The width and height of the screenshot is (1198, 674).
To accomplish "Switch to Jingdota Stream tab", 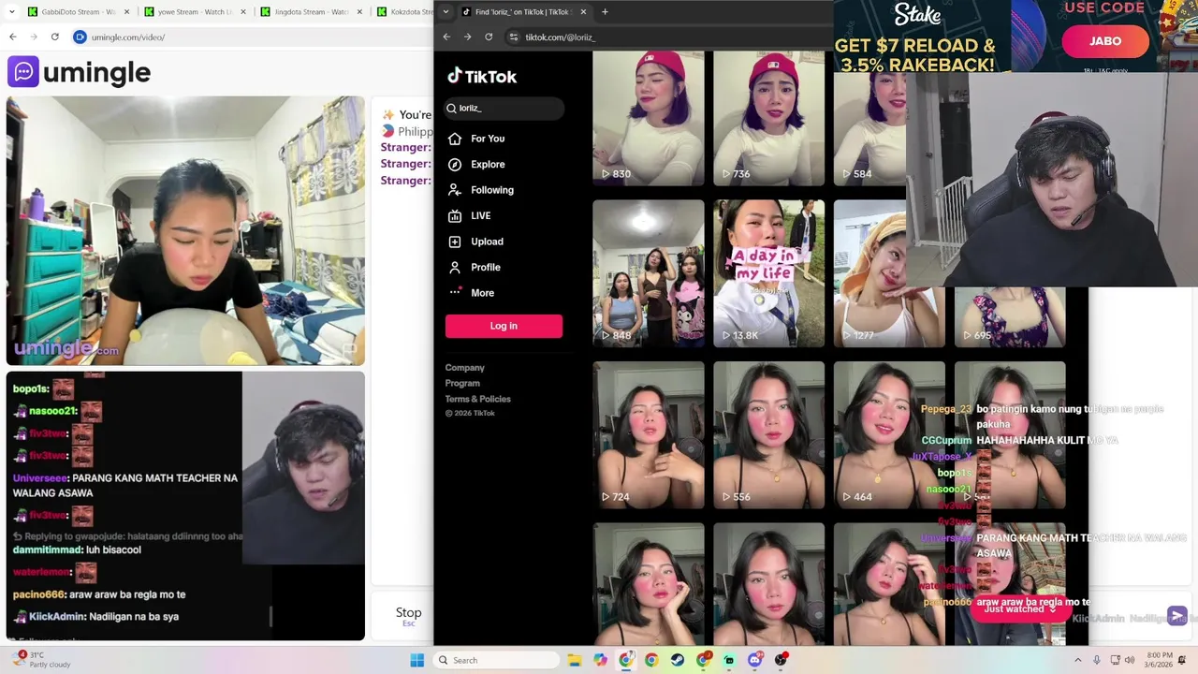I will tap(311, 12).
